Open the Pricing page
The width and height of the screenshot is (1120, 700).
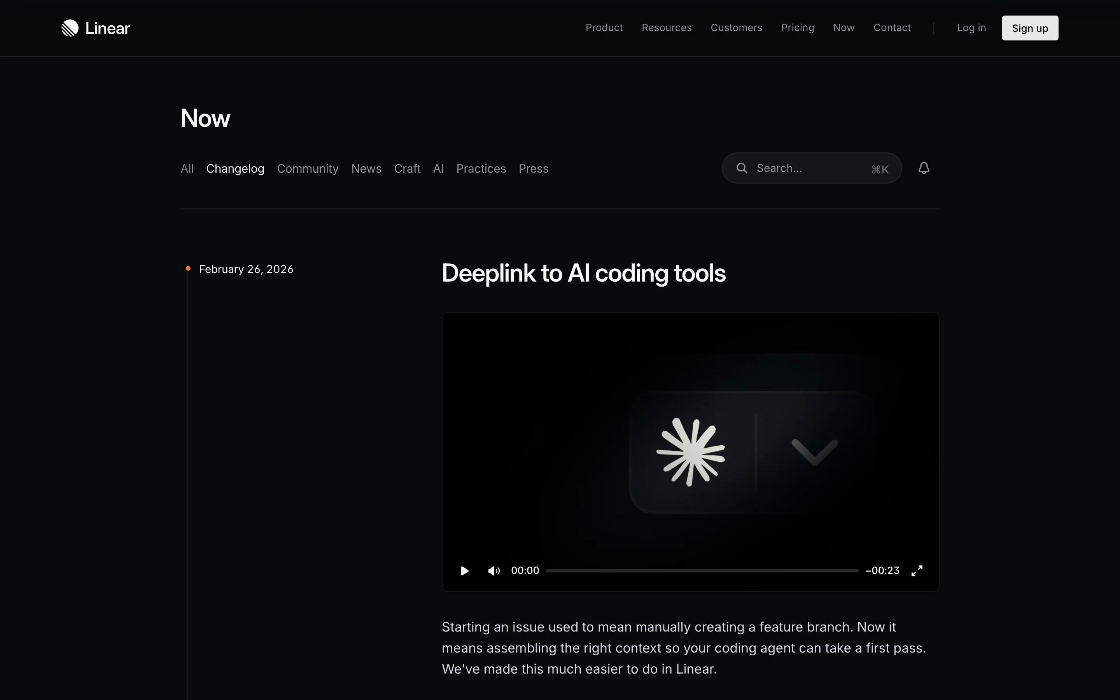point(798,28)
